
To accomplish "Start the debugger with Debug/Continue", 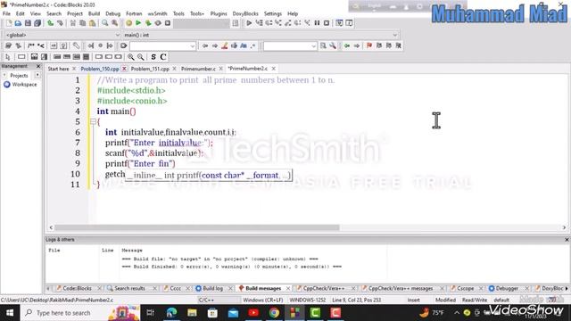I will pyautogui.click(x=249, y=23).
